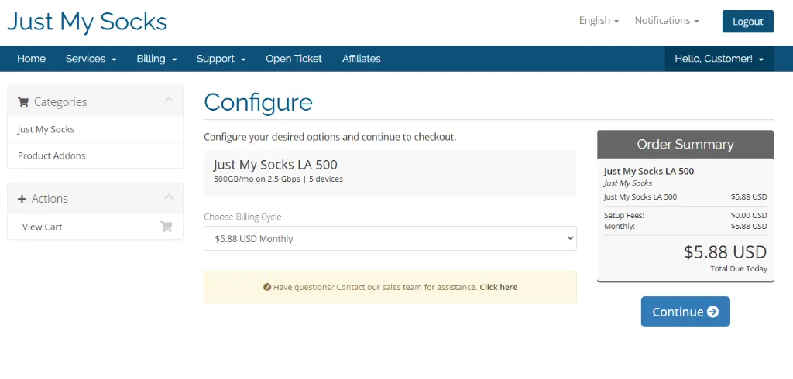
Task: Click the plus icon beside Actions
Action: click(22, 199)
